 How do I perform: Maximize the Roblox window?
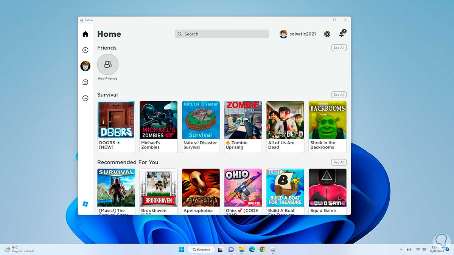click(x=334, y=20)
